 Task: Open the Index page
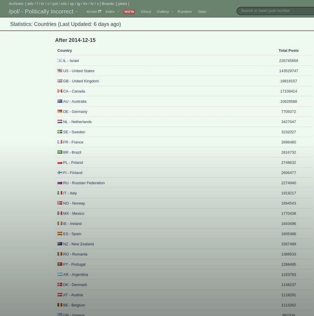coord(110,11)
